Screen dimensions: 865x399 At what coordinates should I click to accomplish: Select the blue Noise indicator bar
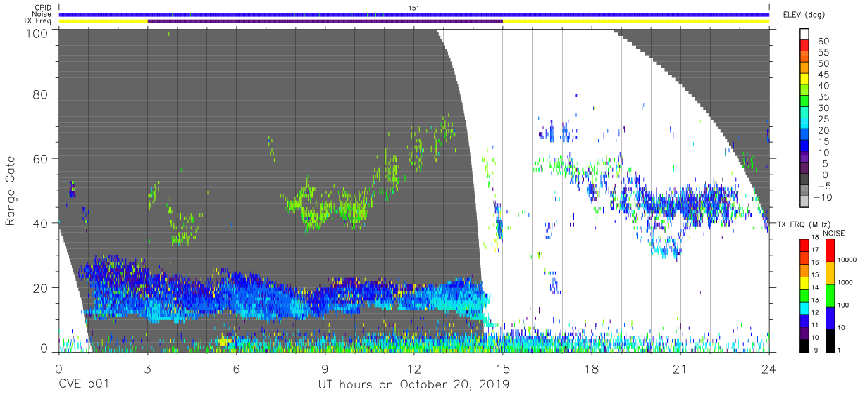tap(414, 14)
